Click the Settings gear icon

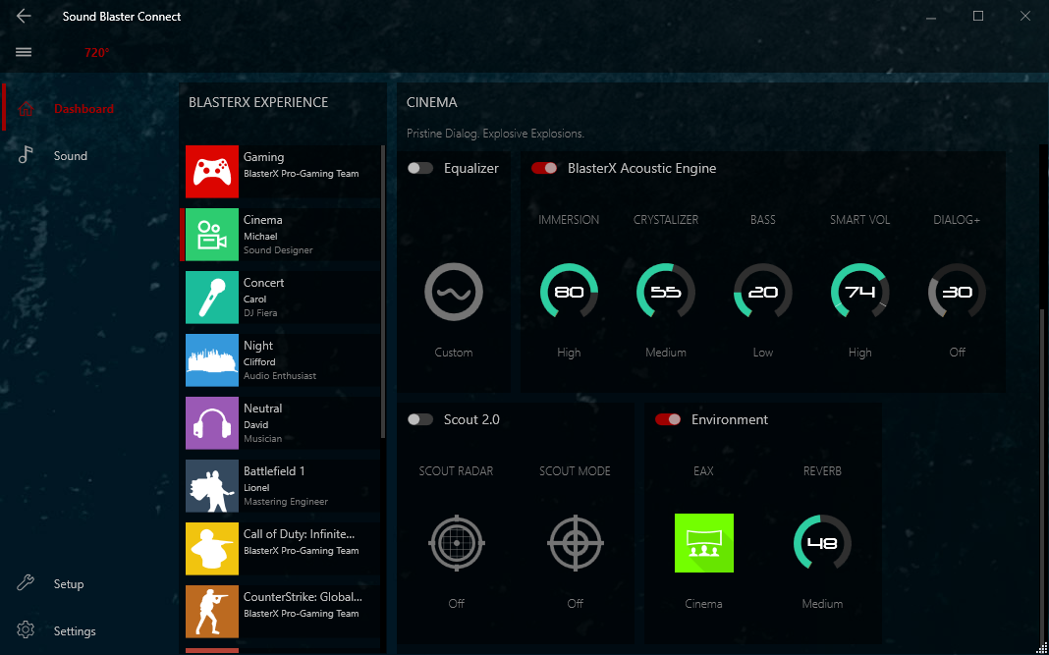[x=26, y=630]
